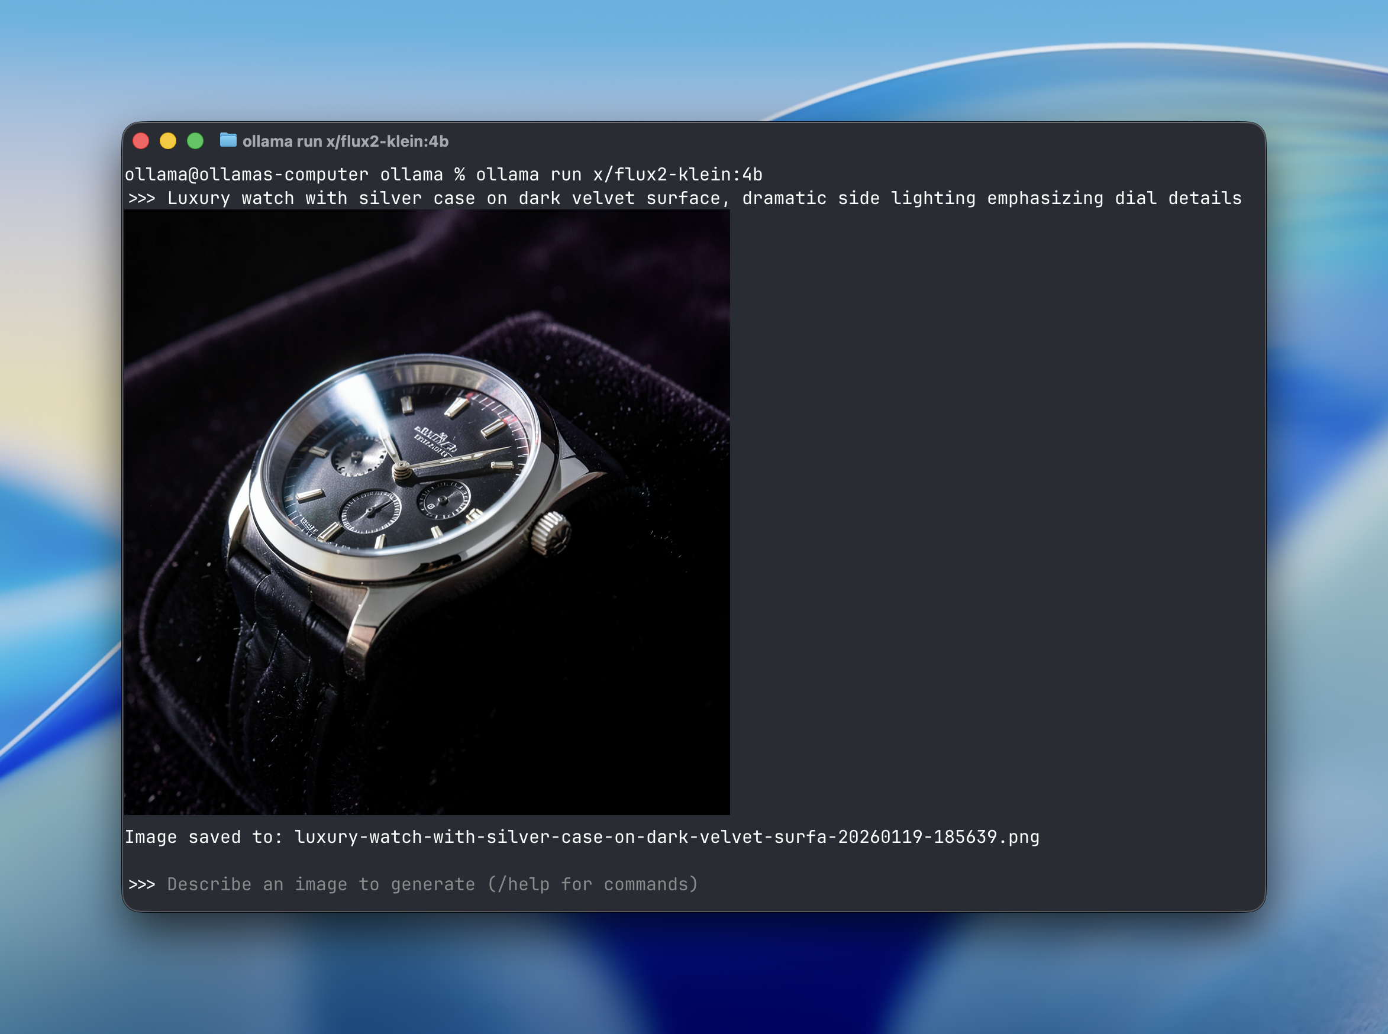Click the watch crown in the image
Viewport: 1388px width, 1034px height.
click(551, 534)
